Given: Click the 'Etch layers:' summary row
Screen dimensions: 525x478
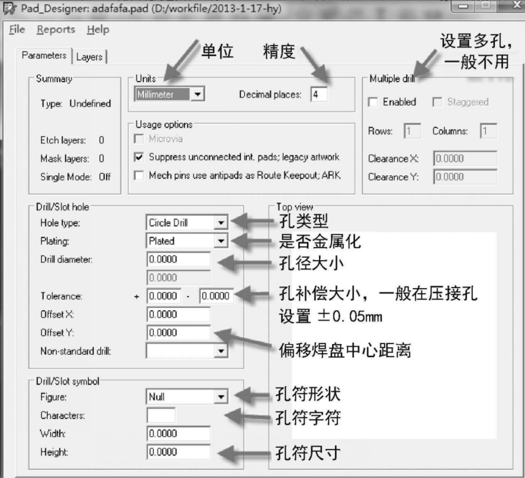Looking at the screenshot, I should tap(72, 140).
